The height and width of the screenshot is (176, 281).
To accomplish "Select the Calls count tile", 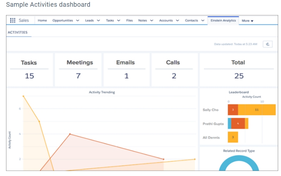I will pos(174,70).
